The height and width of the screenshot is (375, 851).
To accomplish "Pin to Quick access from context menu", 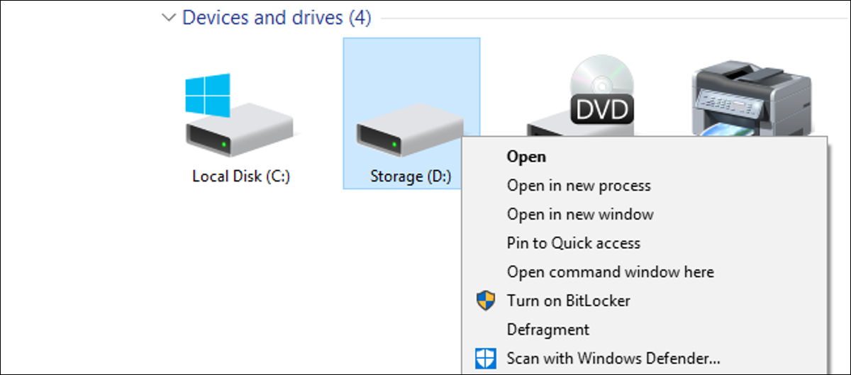I will [x=574, y=243].
